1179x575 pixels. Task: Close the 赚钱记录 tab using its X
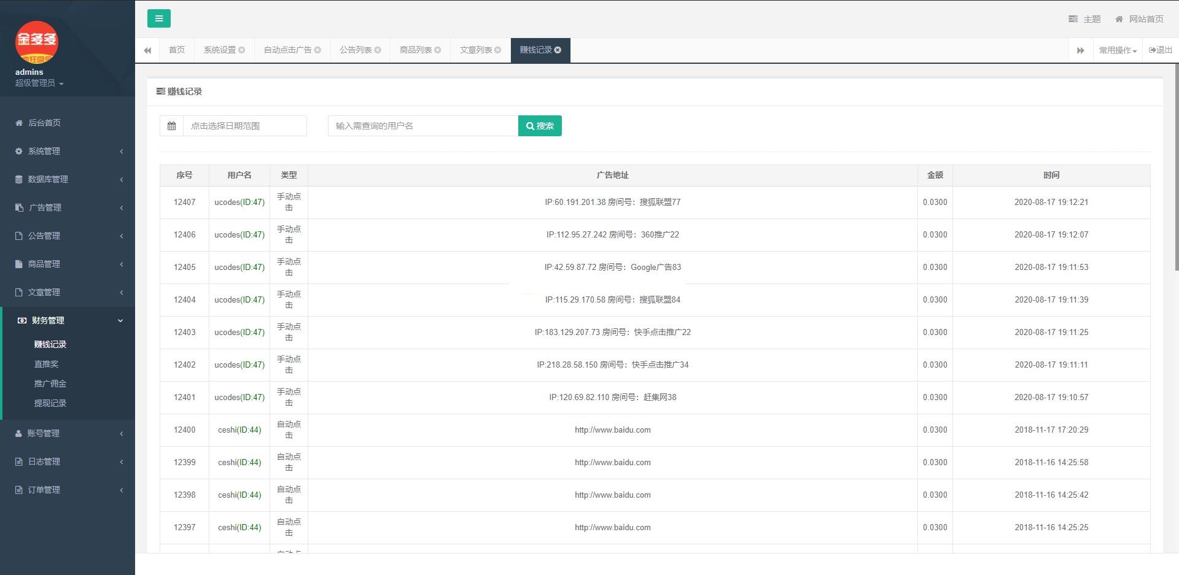(558, 50)
